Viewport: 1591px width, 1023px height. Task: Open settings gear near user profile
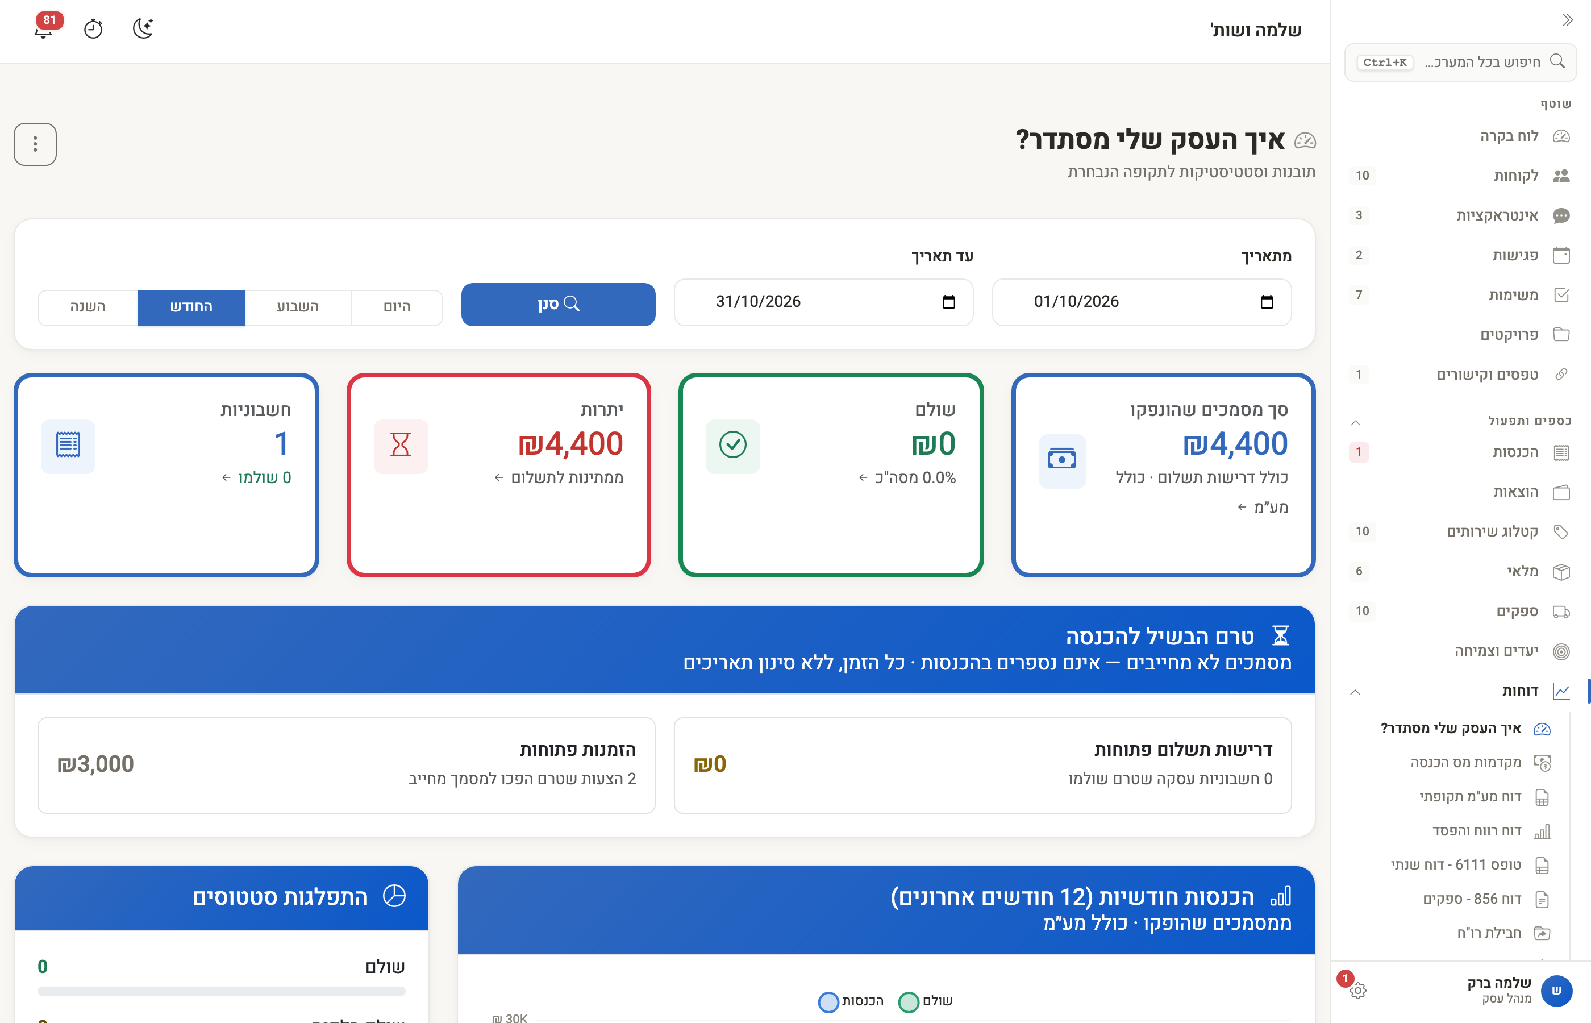click(x=1358, y=991)
